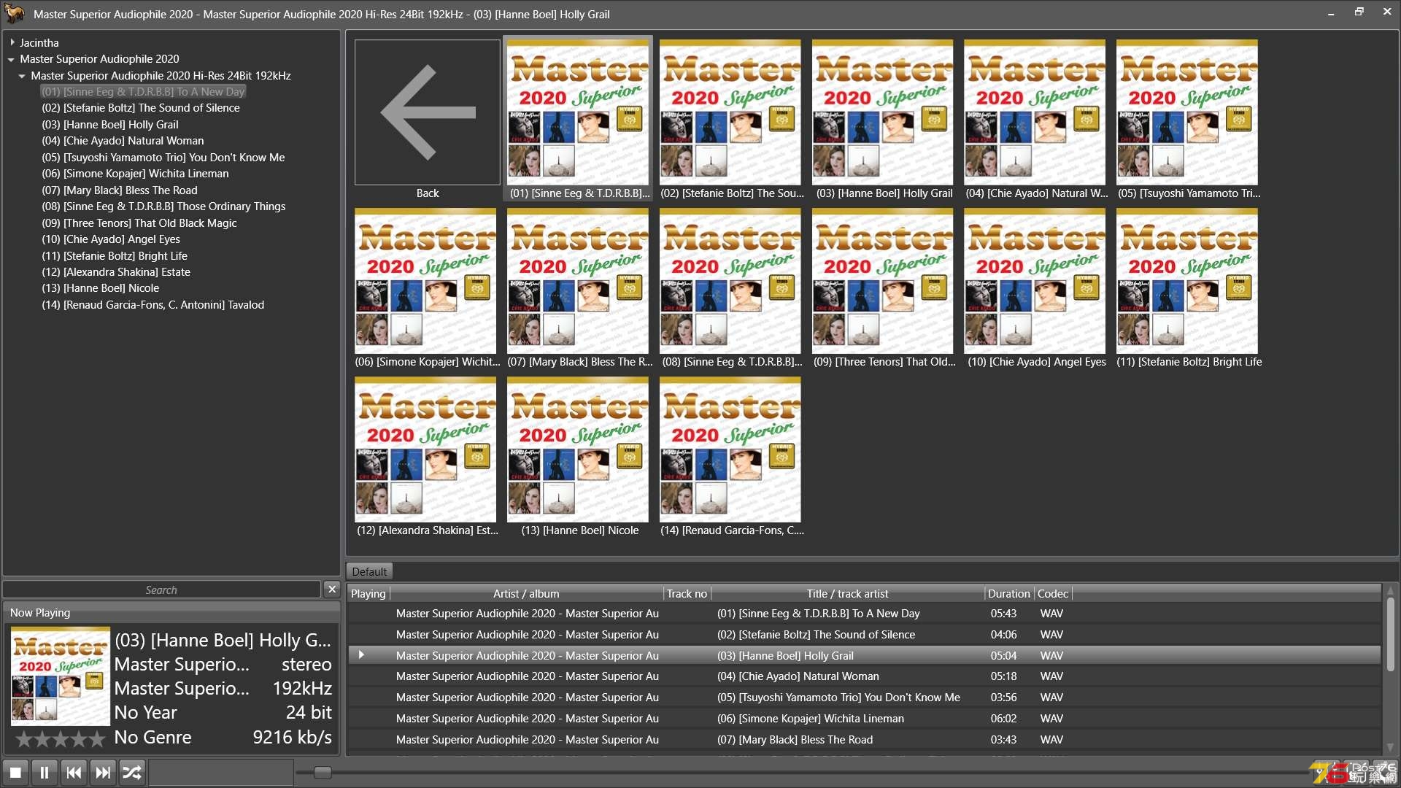Expand the Jacintha tree node
1401x788 pixels.
[12, 42]
